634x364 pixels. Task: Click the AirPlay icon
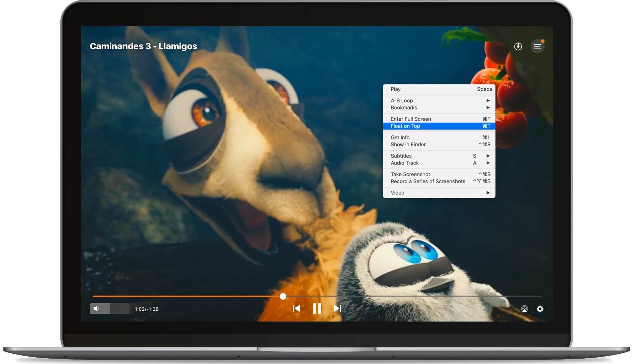coord(524,309)
